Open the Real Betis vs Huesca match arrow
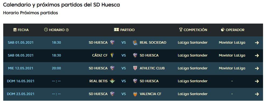This screenshot has width=266, height=109. click(x=257, y=81)
